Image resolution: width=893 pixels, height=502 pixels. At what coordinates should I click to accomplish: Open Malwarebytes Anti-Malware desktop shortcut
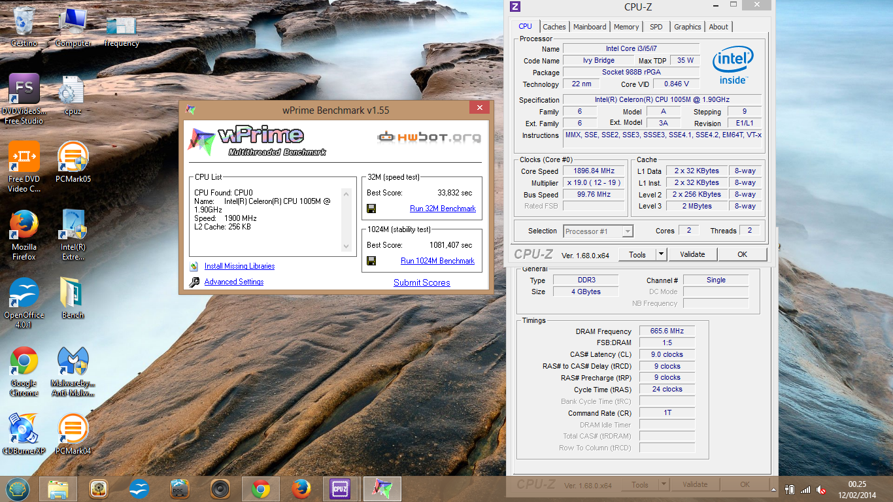coord(73,371)
